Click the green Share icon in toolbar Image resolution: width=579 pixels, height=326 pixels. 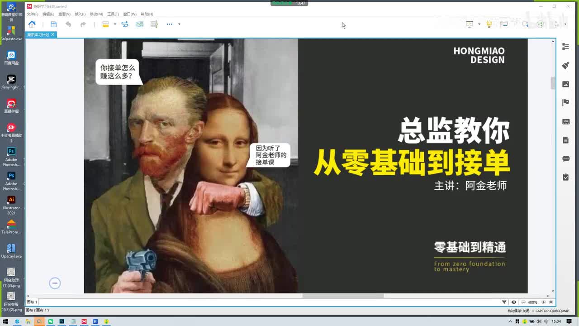(x=540, y=24)
